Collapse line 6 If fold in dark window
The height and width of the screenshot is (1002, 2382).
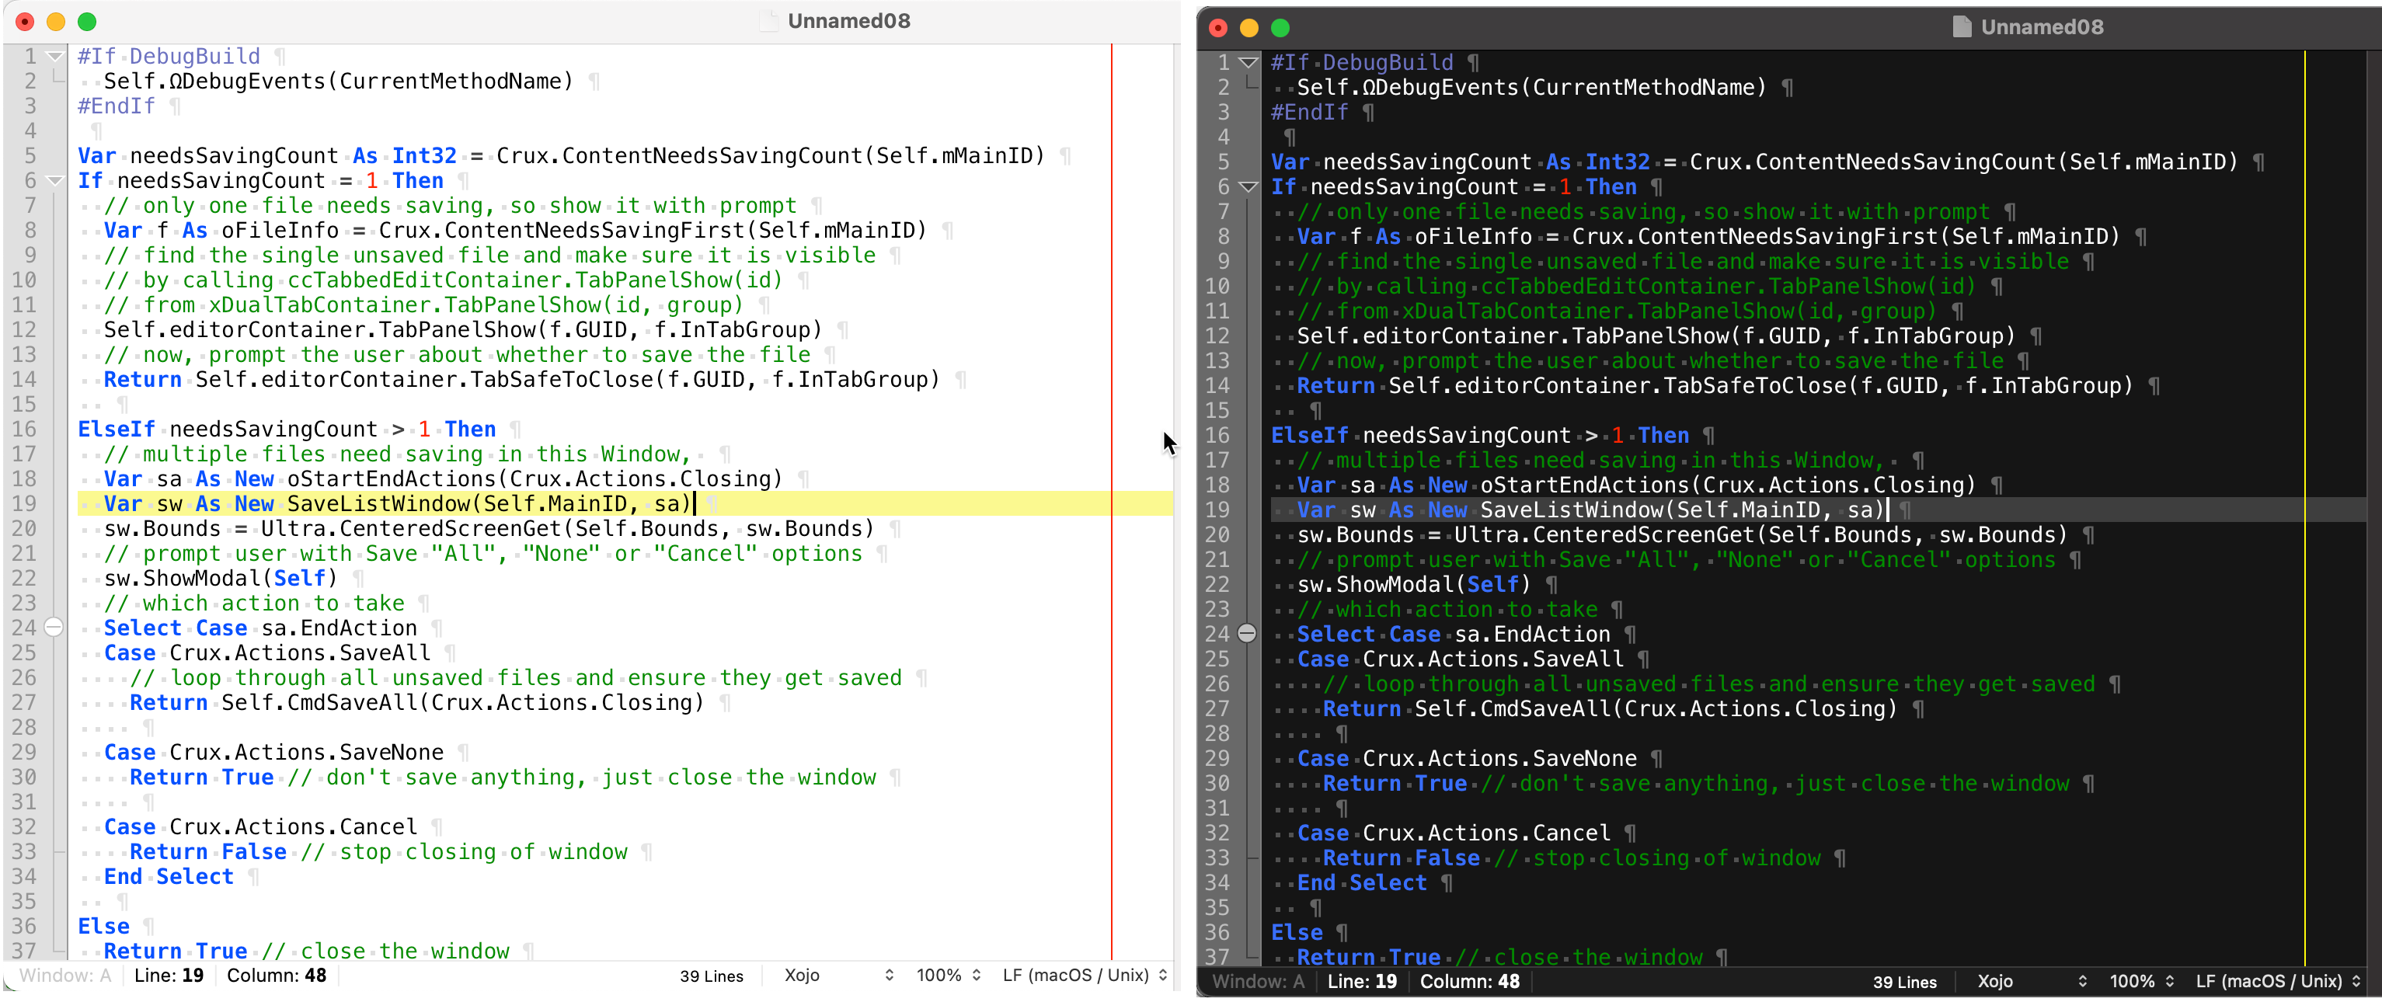(1248, 186)
